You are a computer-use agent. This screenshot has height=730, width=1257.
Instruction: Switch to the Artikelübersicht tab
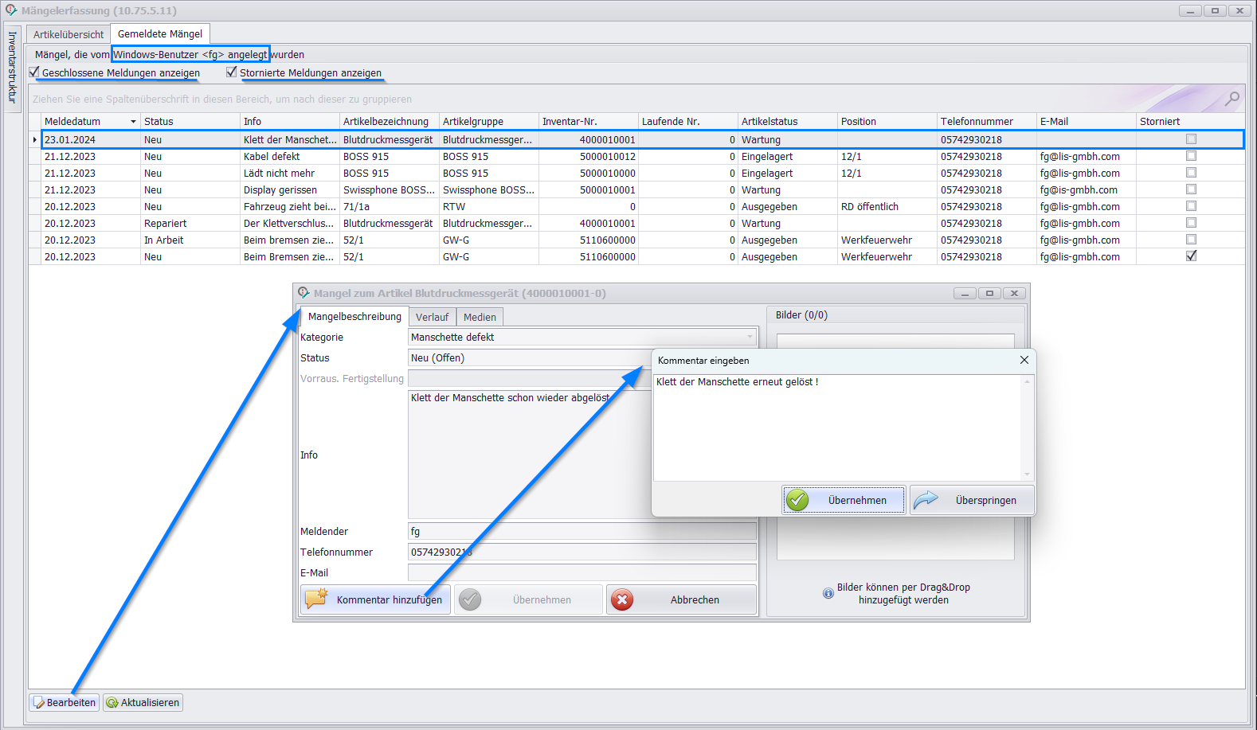click(x=69, y=34)
